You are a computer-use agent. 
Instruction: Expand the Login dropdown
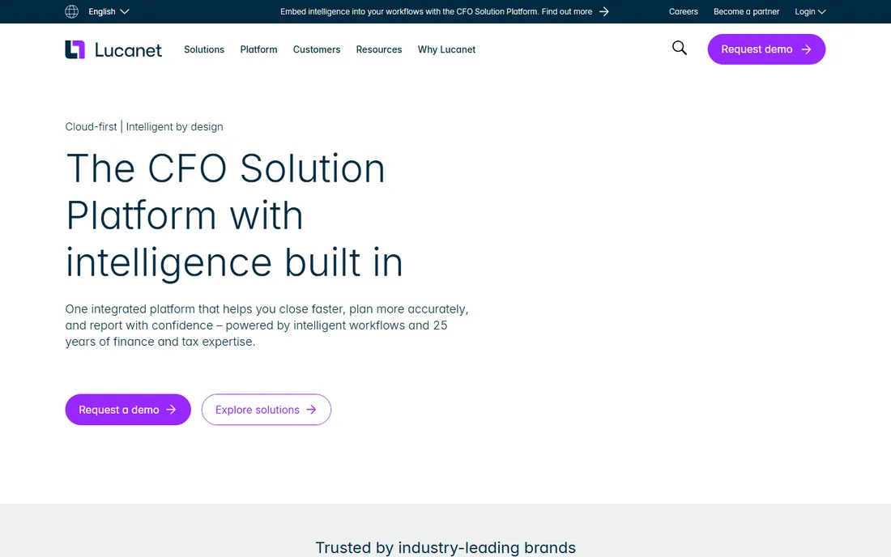click(x=810, y=11)
